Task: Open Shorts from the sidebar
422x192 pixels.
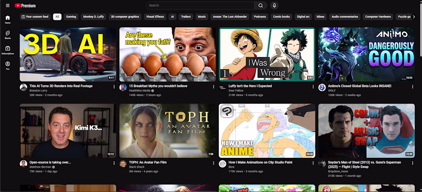Action: (8, 35)
